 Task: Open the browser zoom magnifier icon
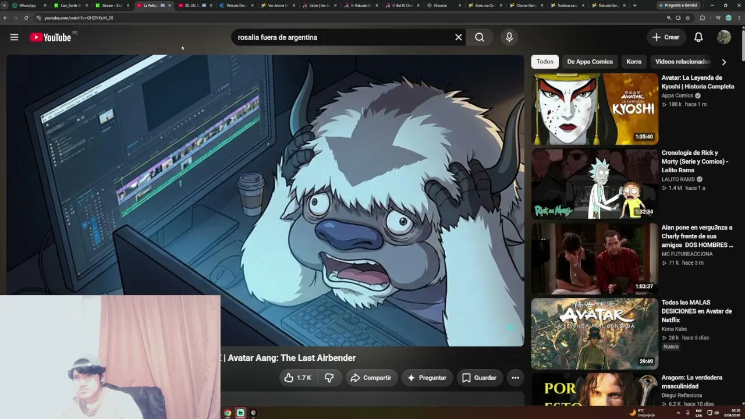pos(669,18)
